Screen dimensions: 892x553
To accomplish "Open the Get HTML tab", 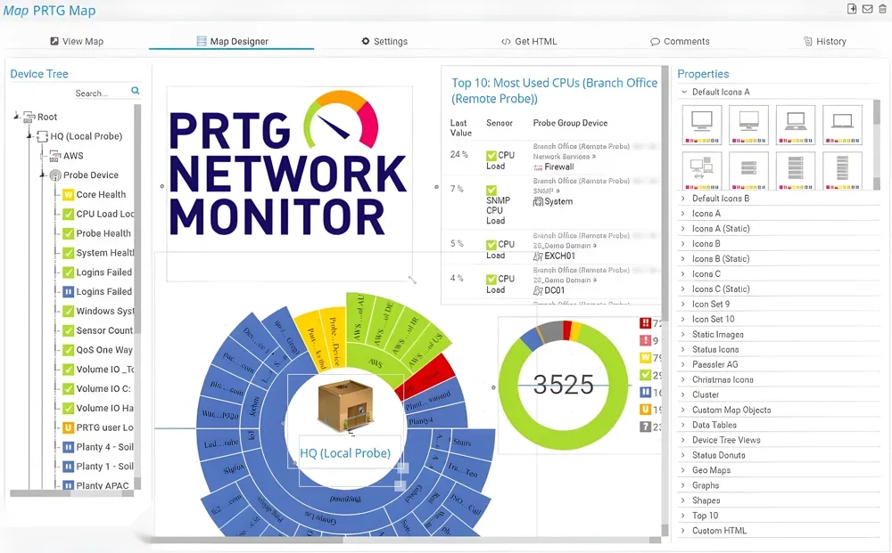I will pyautogui.click(x=529, y=42).
